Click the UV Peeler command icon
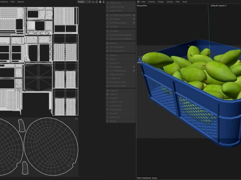The width and height of the screenshot is (241, 180). click(107, 31)
